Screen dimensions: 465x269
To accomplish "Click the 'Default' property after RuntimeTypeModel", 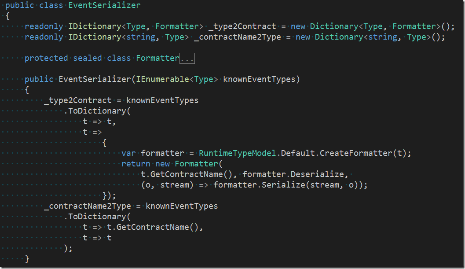I will click(x=298, y=153).
